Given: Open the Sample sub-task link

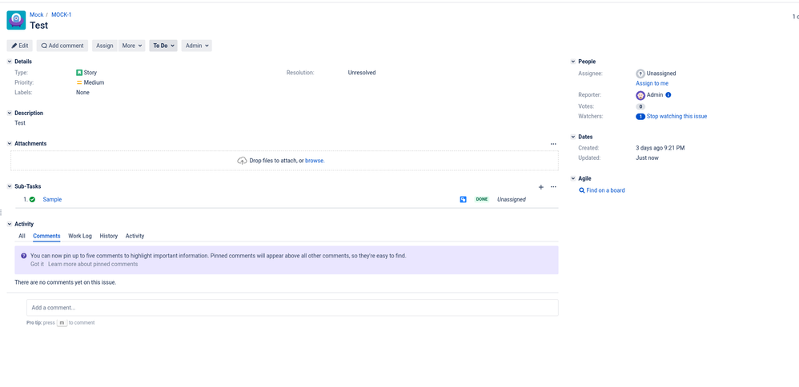Looking at the screenshot, I should [x=52, y=200].
